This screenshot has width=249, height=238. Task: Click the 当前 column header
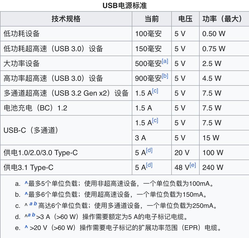coord(152,19)
